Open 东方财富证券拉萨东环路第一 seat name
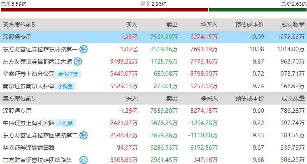 (40, 49)
